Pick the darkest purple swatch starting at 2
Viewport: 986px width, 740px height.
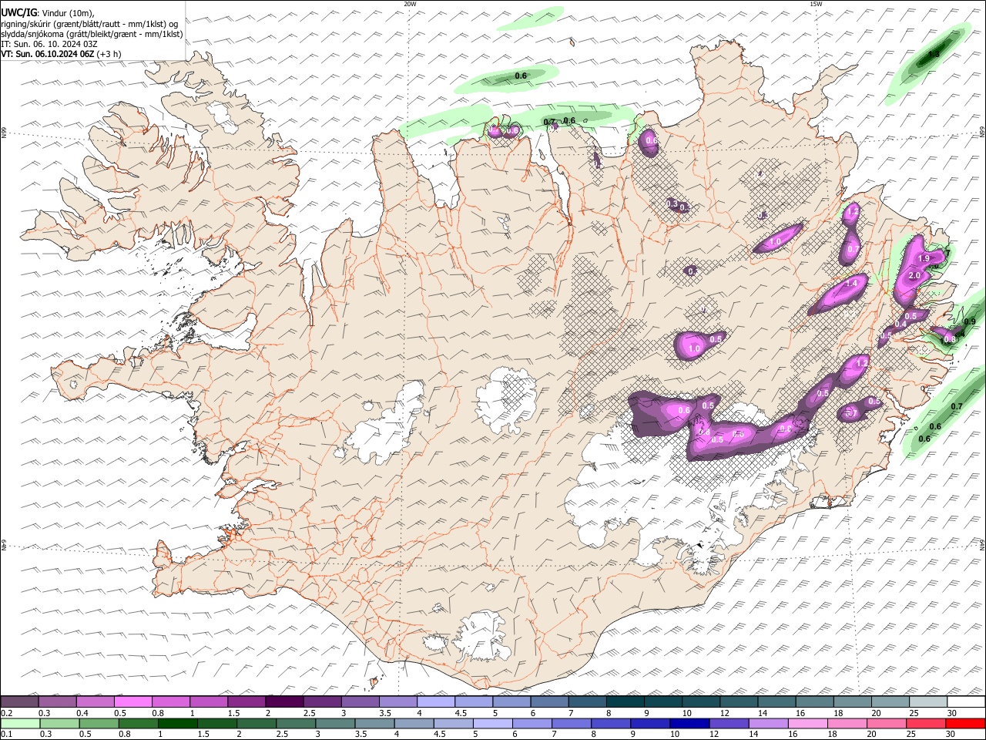tap(284, 701)
